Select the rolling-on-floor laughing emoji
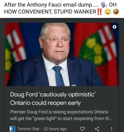This screenshot has width=124, height=132. [116, 12]
